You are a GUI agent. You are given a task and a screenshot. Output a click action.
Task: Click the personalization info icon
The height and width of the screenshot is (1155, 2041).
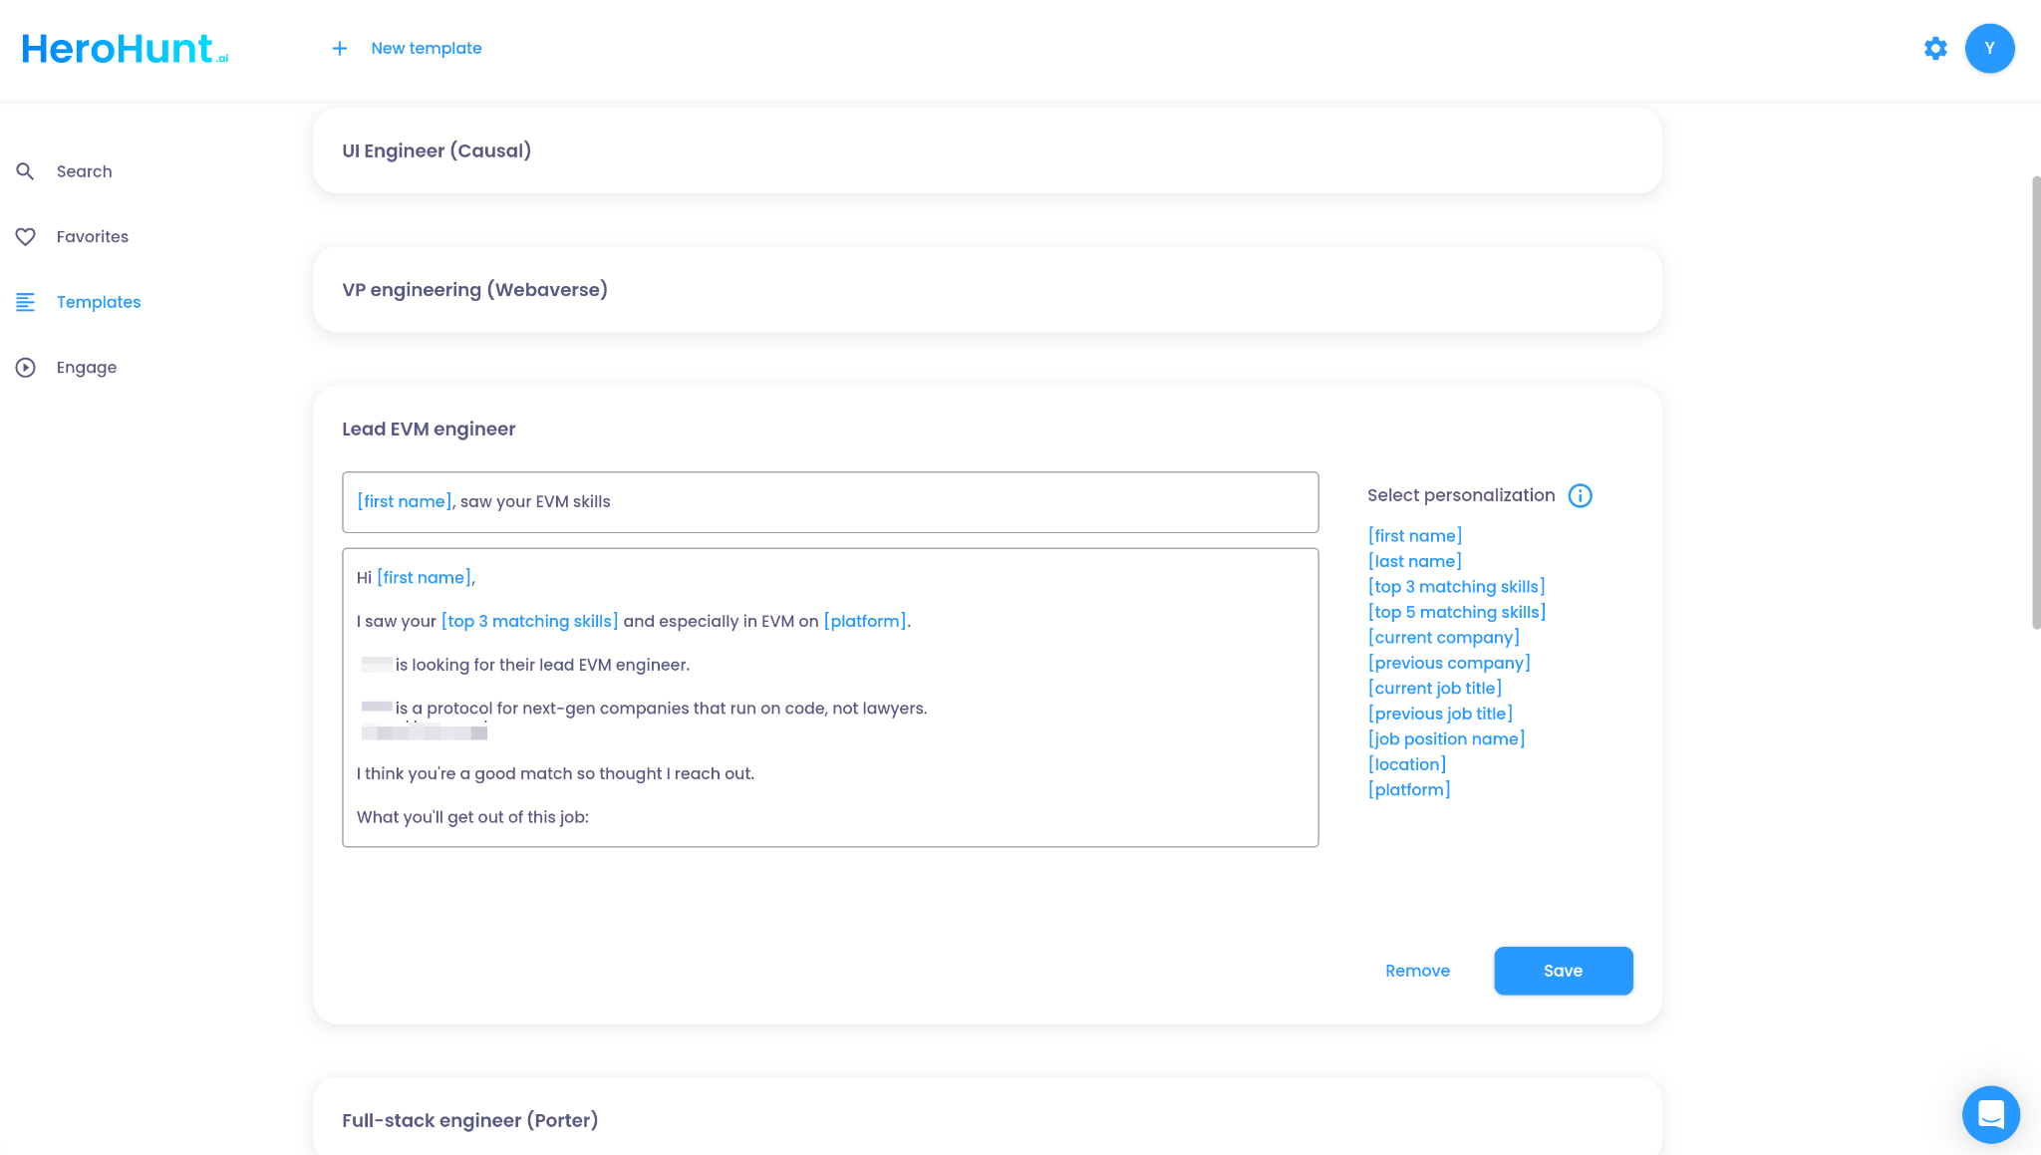[1580, 496]
